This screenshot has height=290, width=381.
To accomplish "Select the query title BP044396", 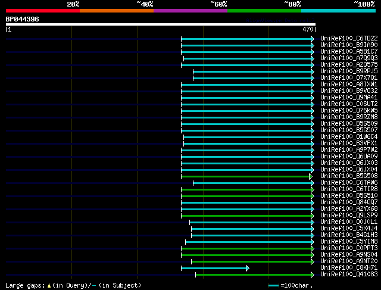I will click(x=22, y=19).
